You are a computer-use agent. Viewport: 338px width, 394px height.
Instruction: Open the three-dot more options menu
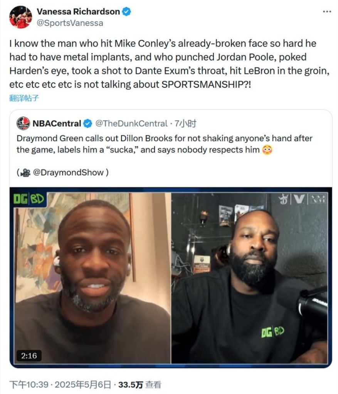pyautogui.click(x=327, y=12)
